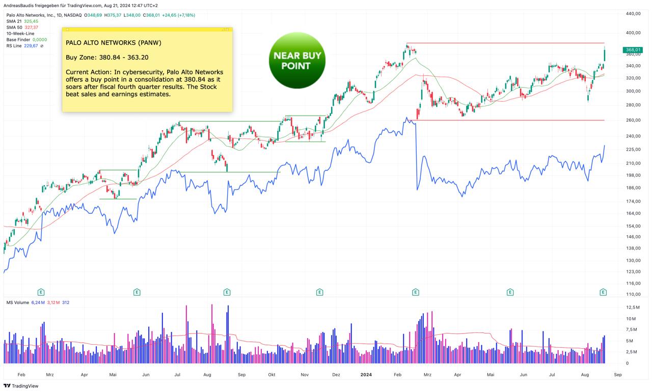Click the November 2023 earnings marker
Screen dimensions: 652x392
(319, 292)
